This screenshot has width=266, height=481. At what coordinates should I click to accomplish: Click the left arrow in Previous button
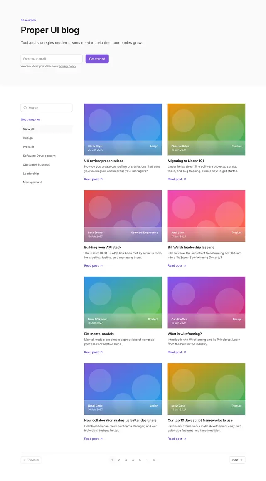tap(25, 460)
